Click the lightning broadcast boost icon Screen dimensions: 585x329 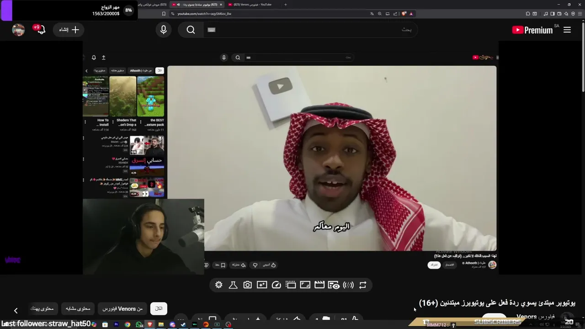(348, 285)
